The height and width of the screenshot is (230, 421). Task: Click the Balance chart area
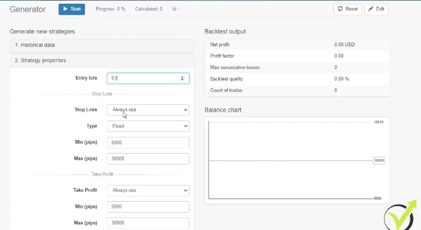297,160
